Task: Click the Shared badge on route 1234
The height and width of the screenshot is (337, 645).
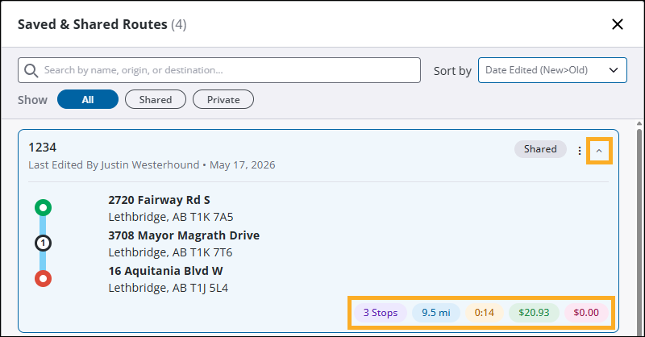Action: (540, 149)
